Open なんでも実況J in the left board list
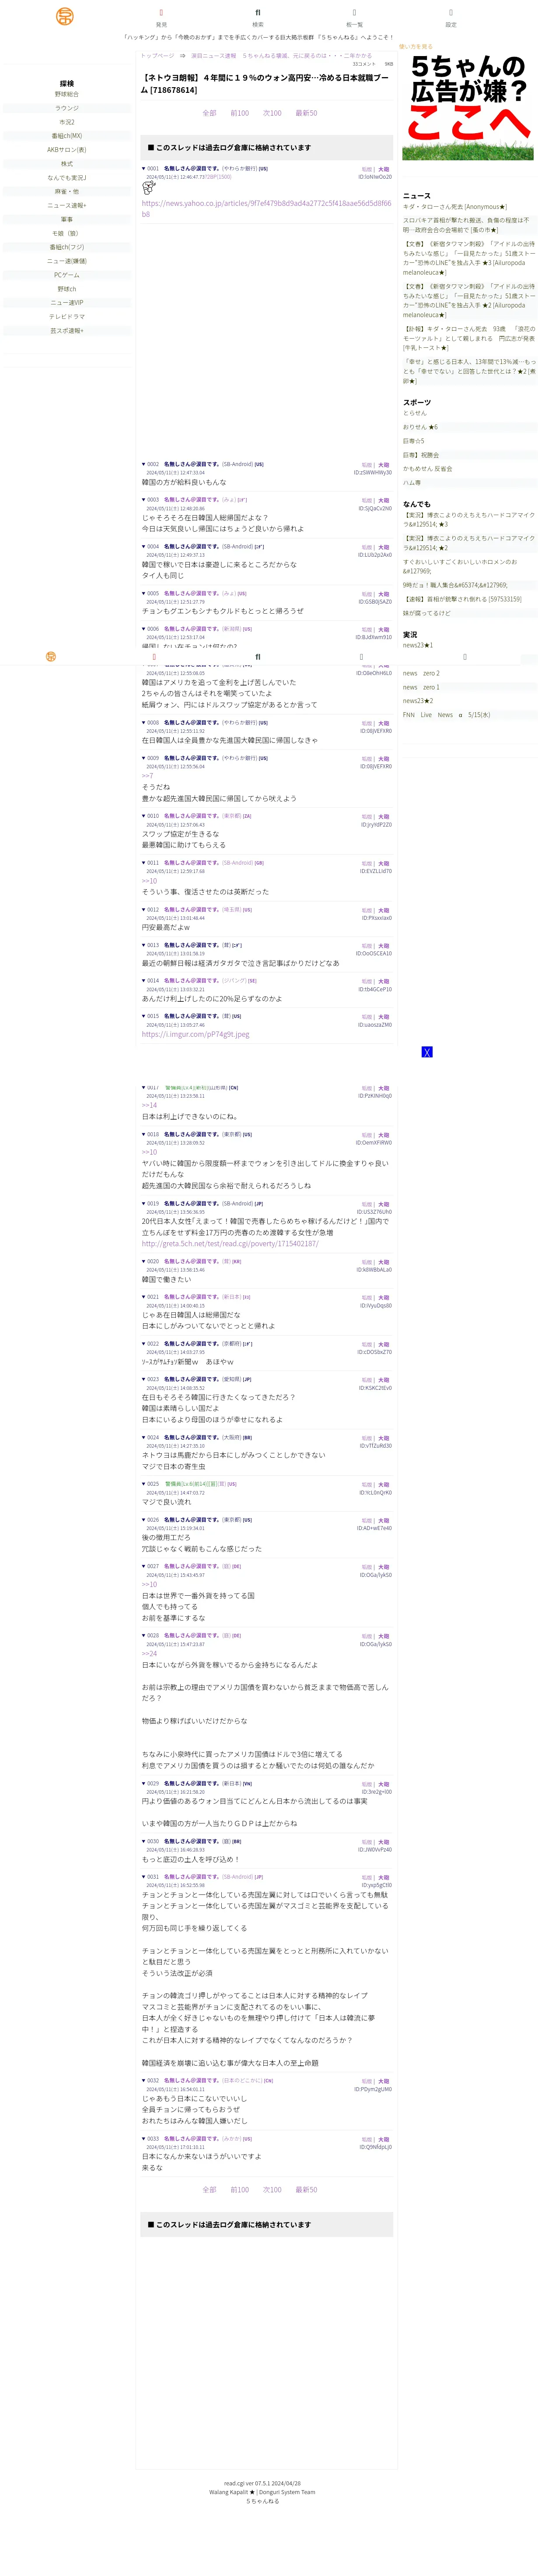 tap(67, 178)
